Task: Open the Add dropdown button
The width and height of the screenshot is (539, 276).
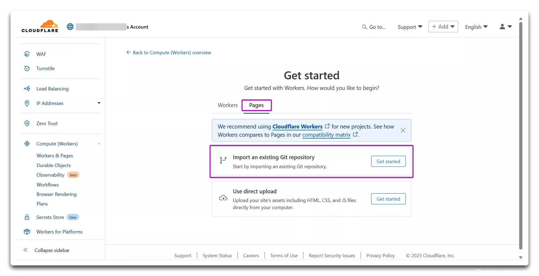Action: point(443,27)
